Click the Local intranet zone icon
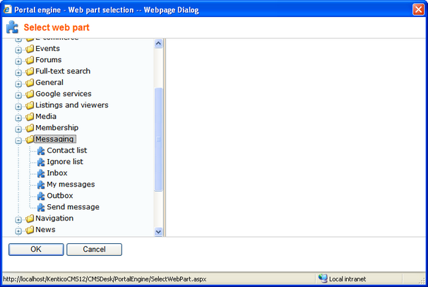Screen dimensions: 428x287 pos(323,279)
